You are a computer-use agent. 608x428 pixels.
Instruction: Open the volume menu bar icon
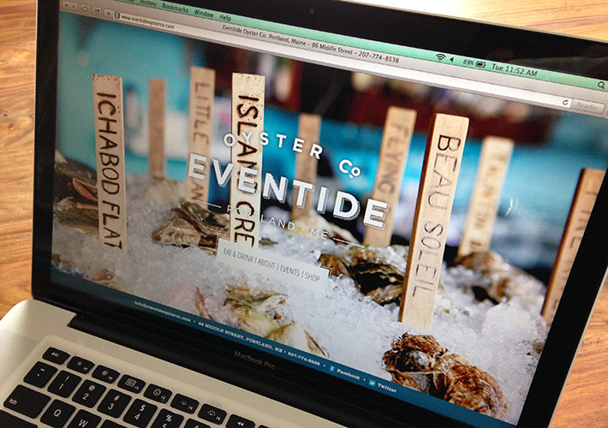(451, 60)
